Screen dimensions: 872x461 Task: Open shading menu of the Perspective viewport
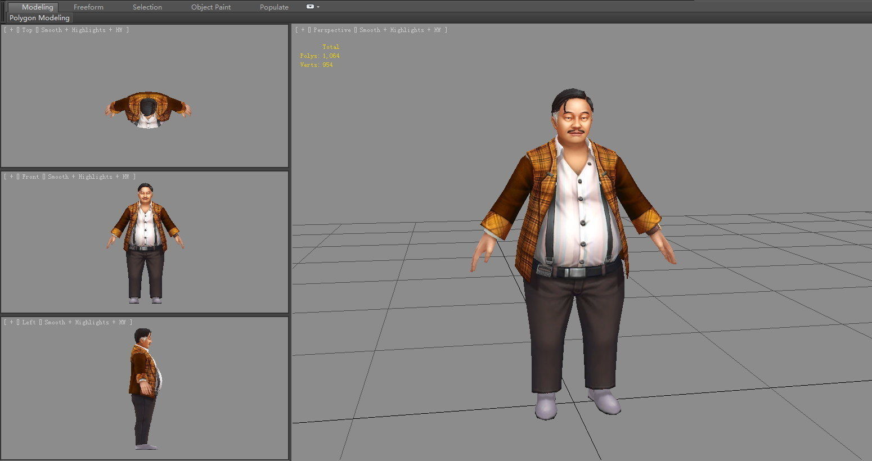click(400, 30)
